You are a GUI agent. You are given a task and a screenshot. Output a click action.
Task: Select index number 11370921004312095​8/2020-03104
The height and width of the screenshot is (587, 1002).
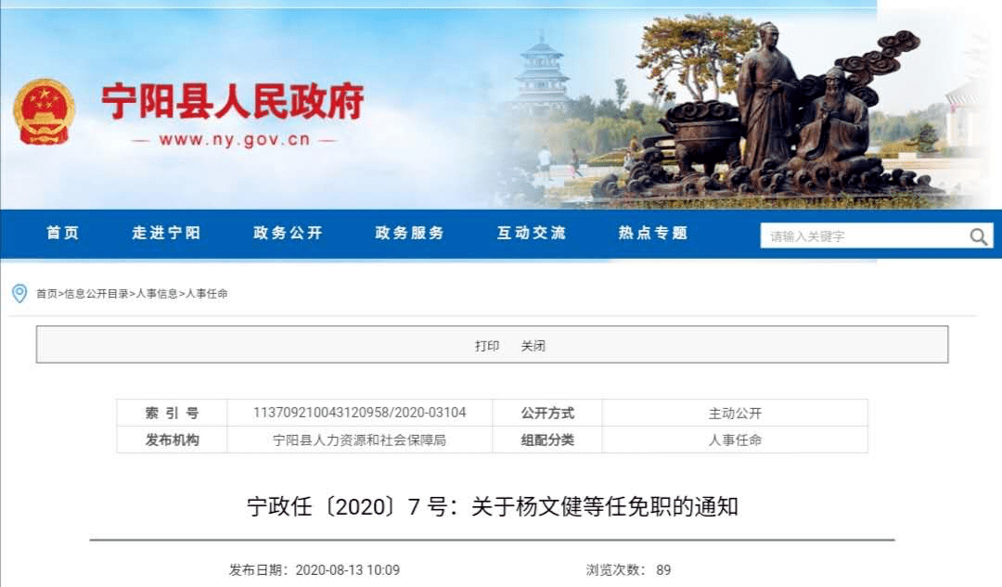360,413
